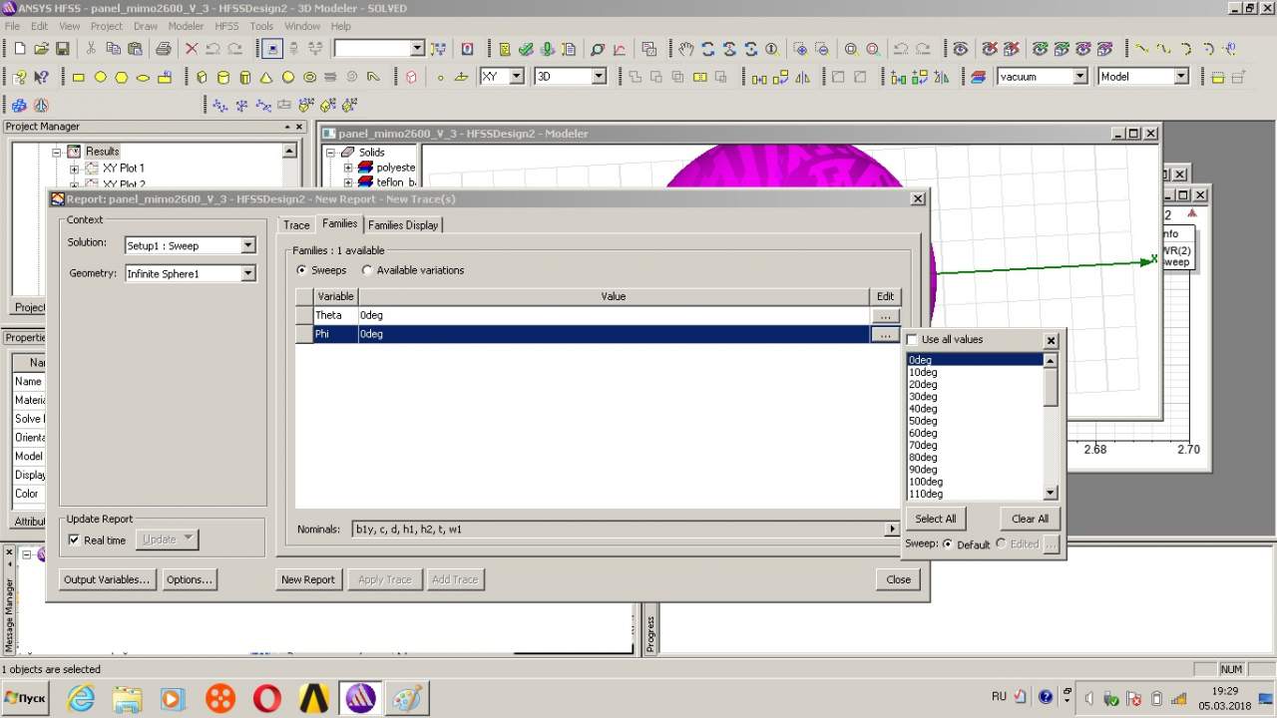Select 60deg in the values list
Image resolution: width=1277 pixels, height=718 pixels.
[x=923, y=433]
